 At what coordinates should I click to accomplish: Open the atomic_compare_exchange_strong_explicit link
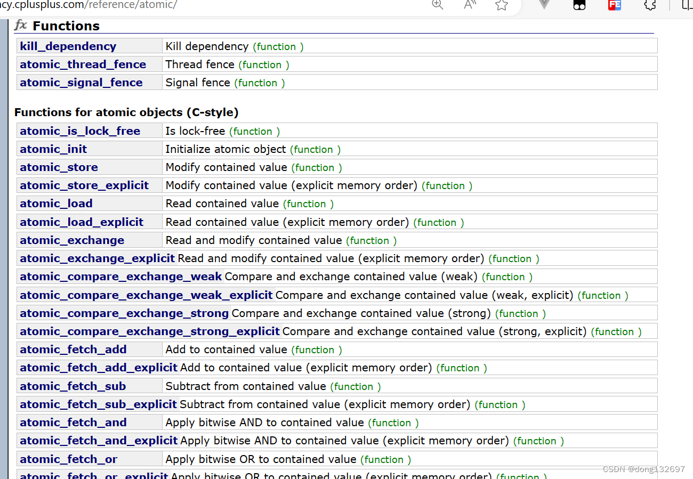point(150,331)
